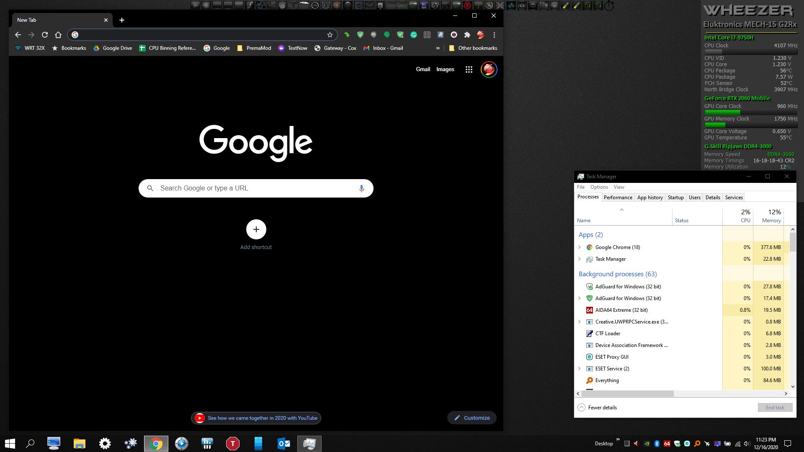This screenshot has height=452, width=804.
Task: Open the ESET tray icon
Action: [x=687, y=444]
